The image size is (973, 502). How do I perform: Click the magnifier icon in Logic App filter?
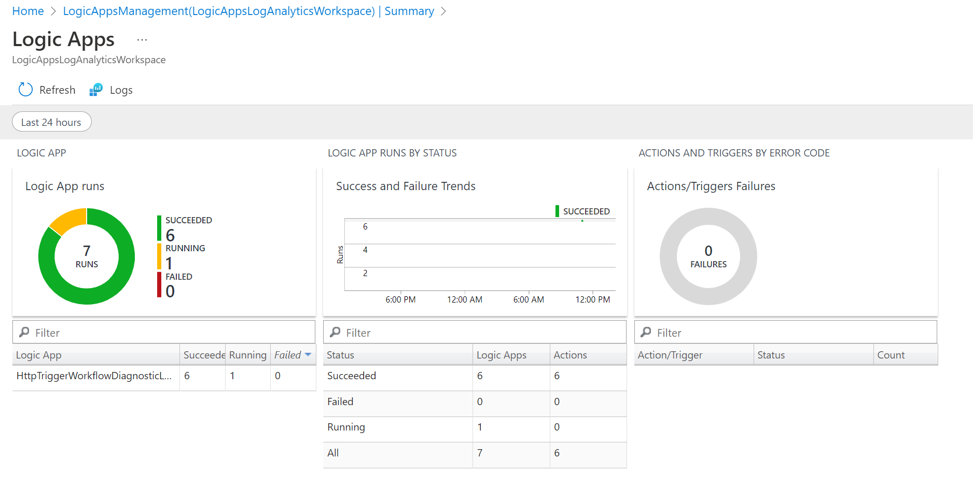[24, 332]
